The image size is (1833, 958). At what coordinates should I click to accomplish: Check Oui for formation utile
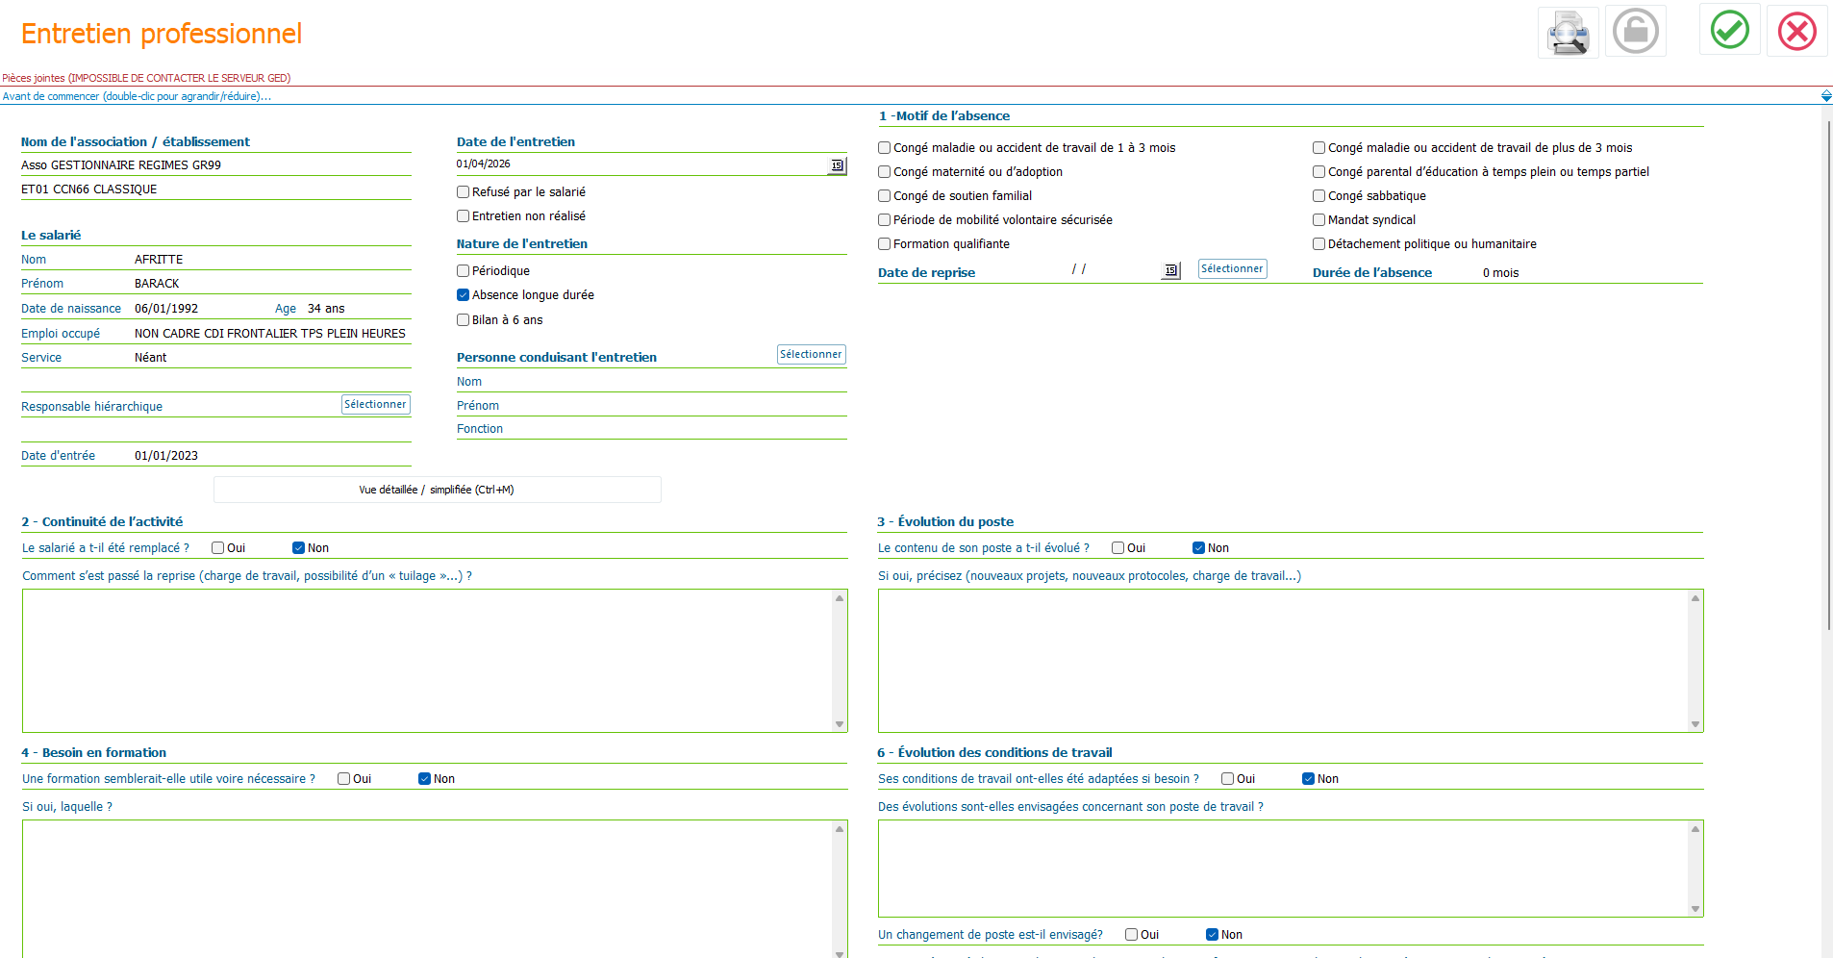343,779
